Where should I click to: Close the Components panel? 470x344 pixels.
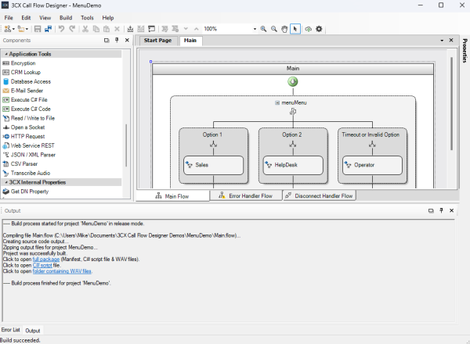(x=127, y=40)
